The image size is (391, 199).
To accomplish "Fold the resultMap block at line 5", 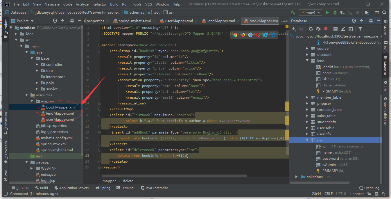I will pos(100,51).
